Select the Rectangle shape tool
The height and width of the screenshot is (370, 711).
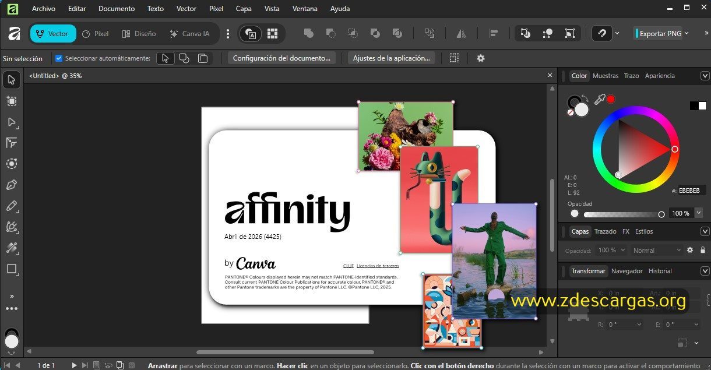(12, 269)
